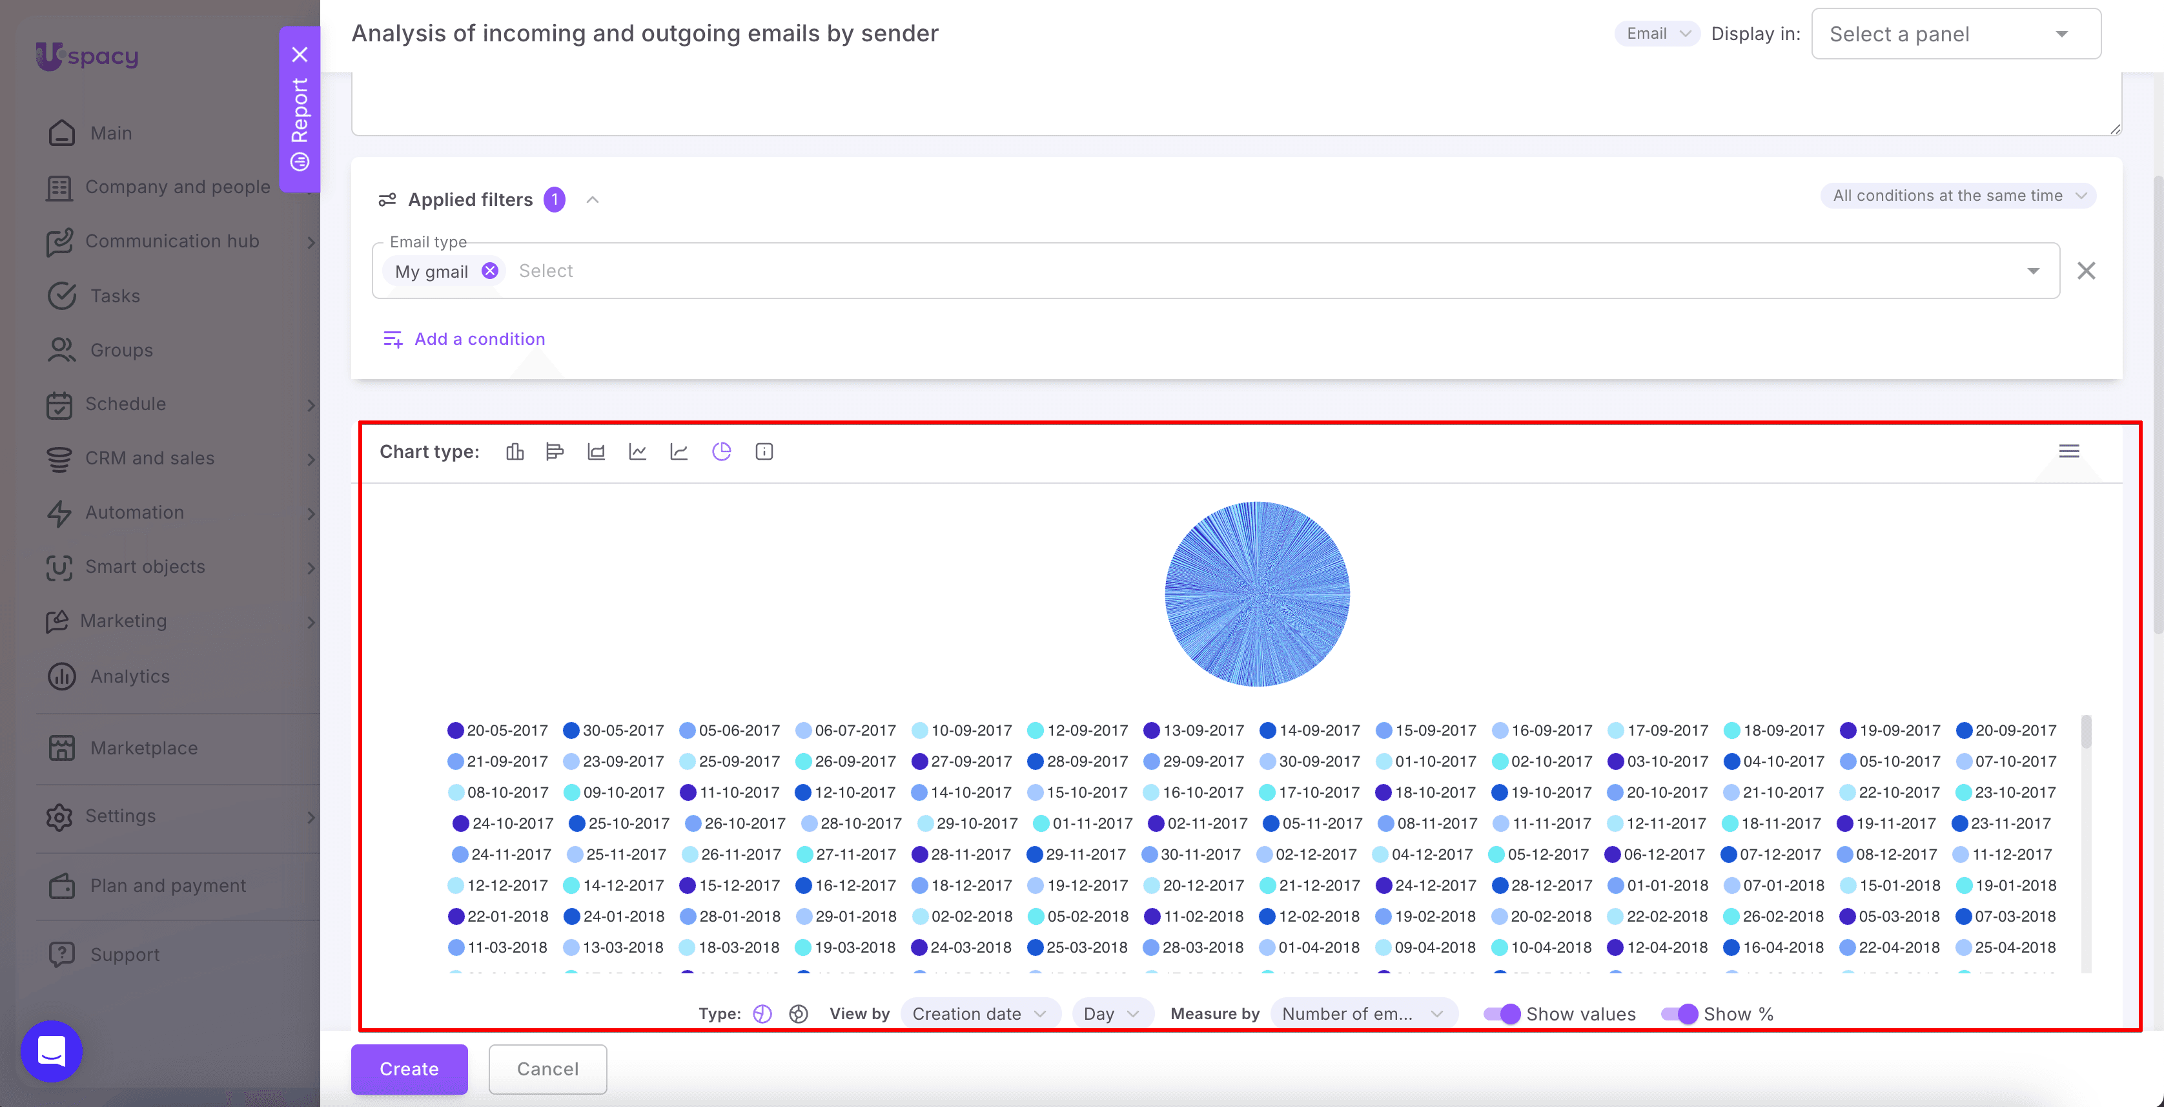Expand Smart objects submenu
This screenshot has height=1107, width=2164.
311,567
